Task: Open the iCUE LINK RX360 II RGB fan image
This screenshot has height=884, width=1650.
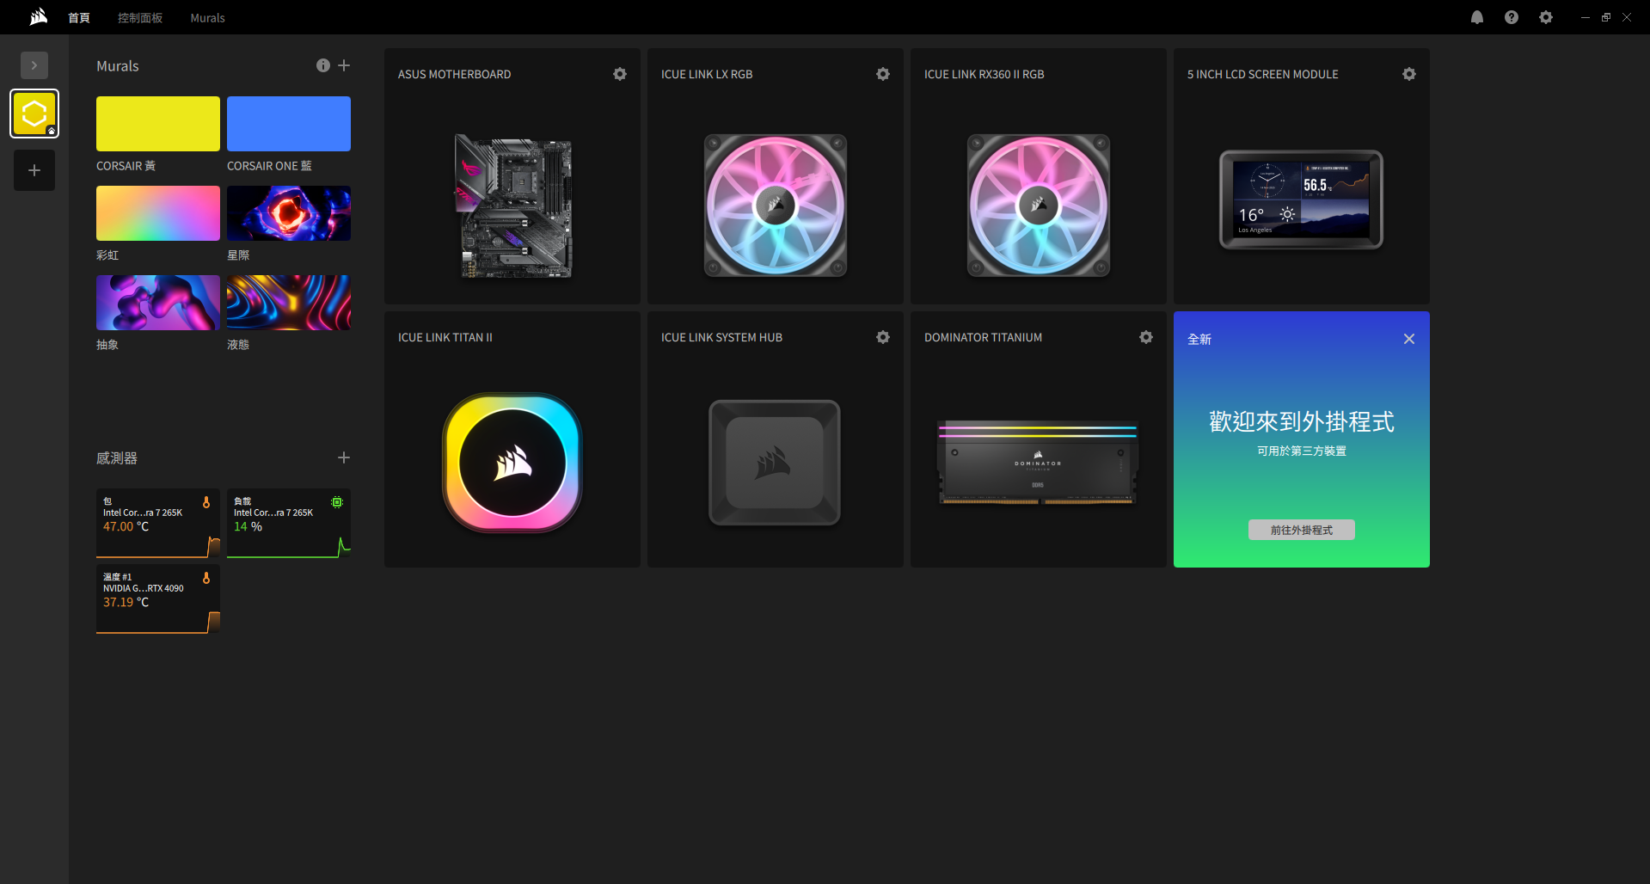Action: click(1039, 206)
